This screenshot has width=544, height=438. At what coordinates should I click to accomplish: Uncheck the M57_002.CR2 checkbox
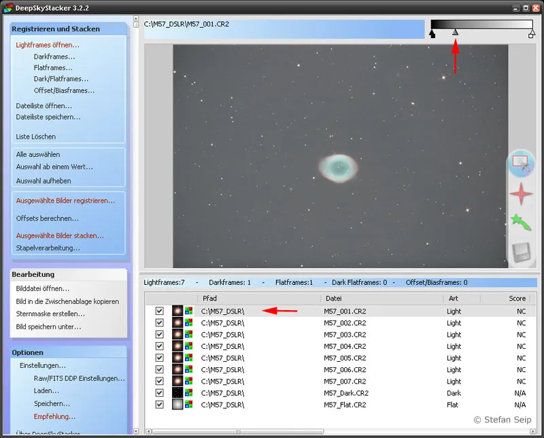point(159,323)
